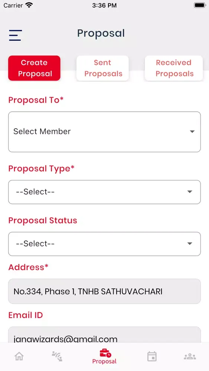Expand the Select Member dropdown arrow
Image resolution: width=209 pixels, height=371 pixels.
pyautogui.click(x=192, y=132)
